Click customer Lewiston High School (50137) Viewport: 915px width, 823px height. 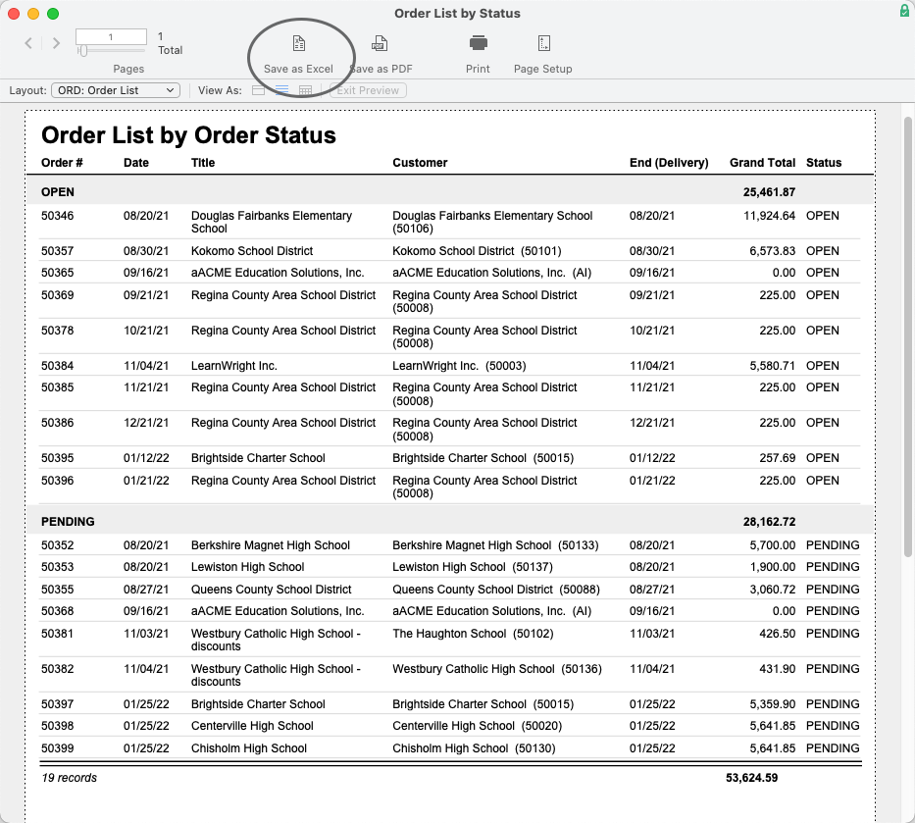473,567
